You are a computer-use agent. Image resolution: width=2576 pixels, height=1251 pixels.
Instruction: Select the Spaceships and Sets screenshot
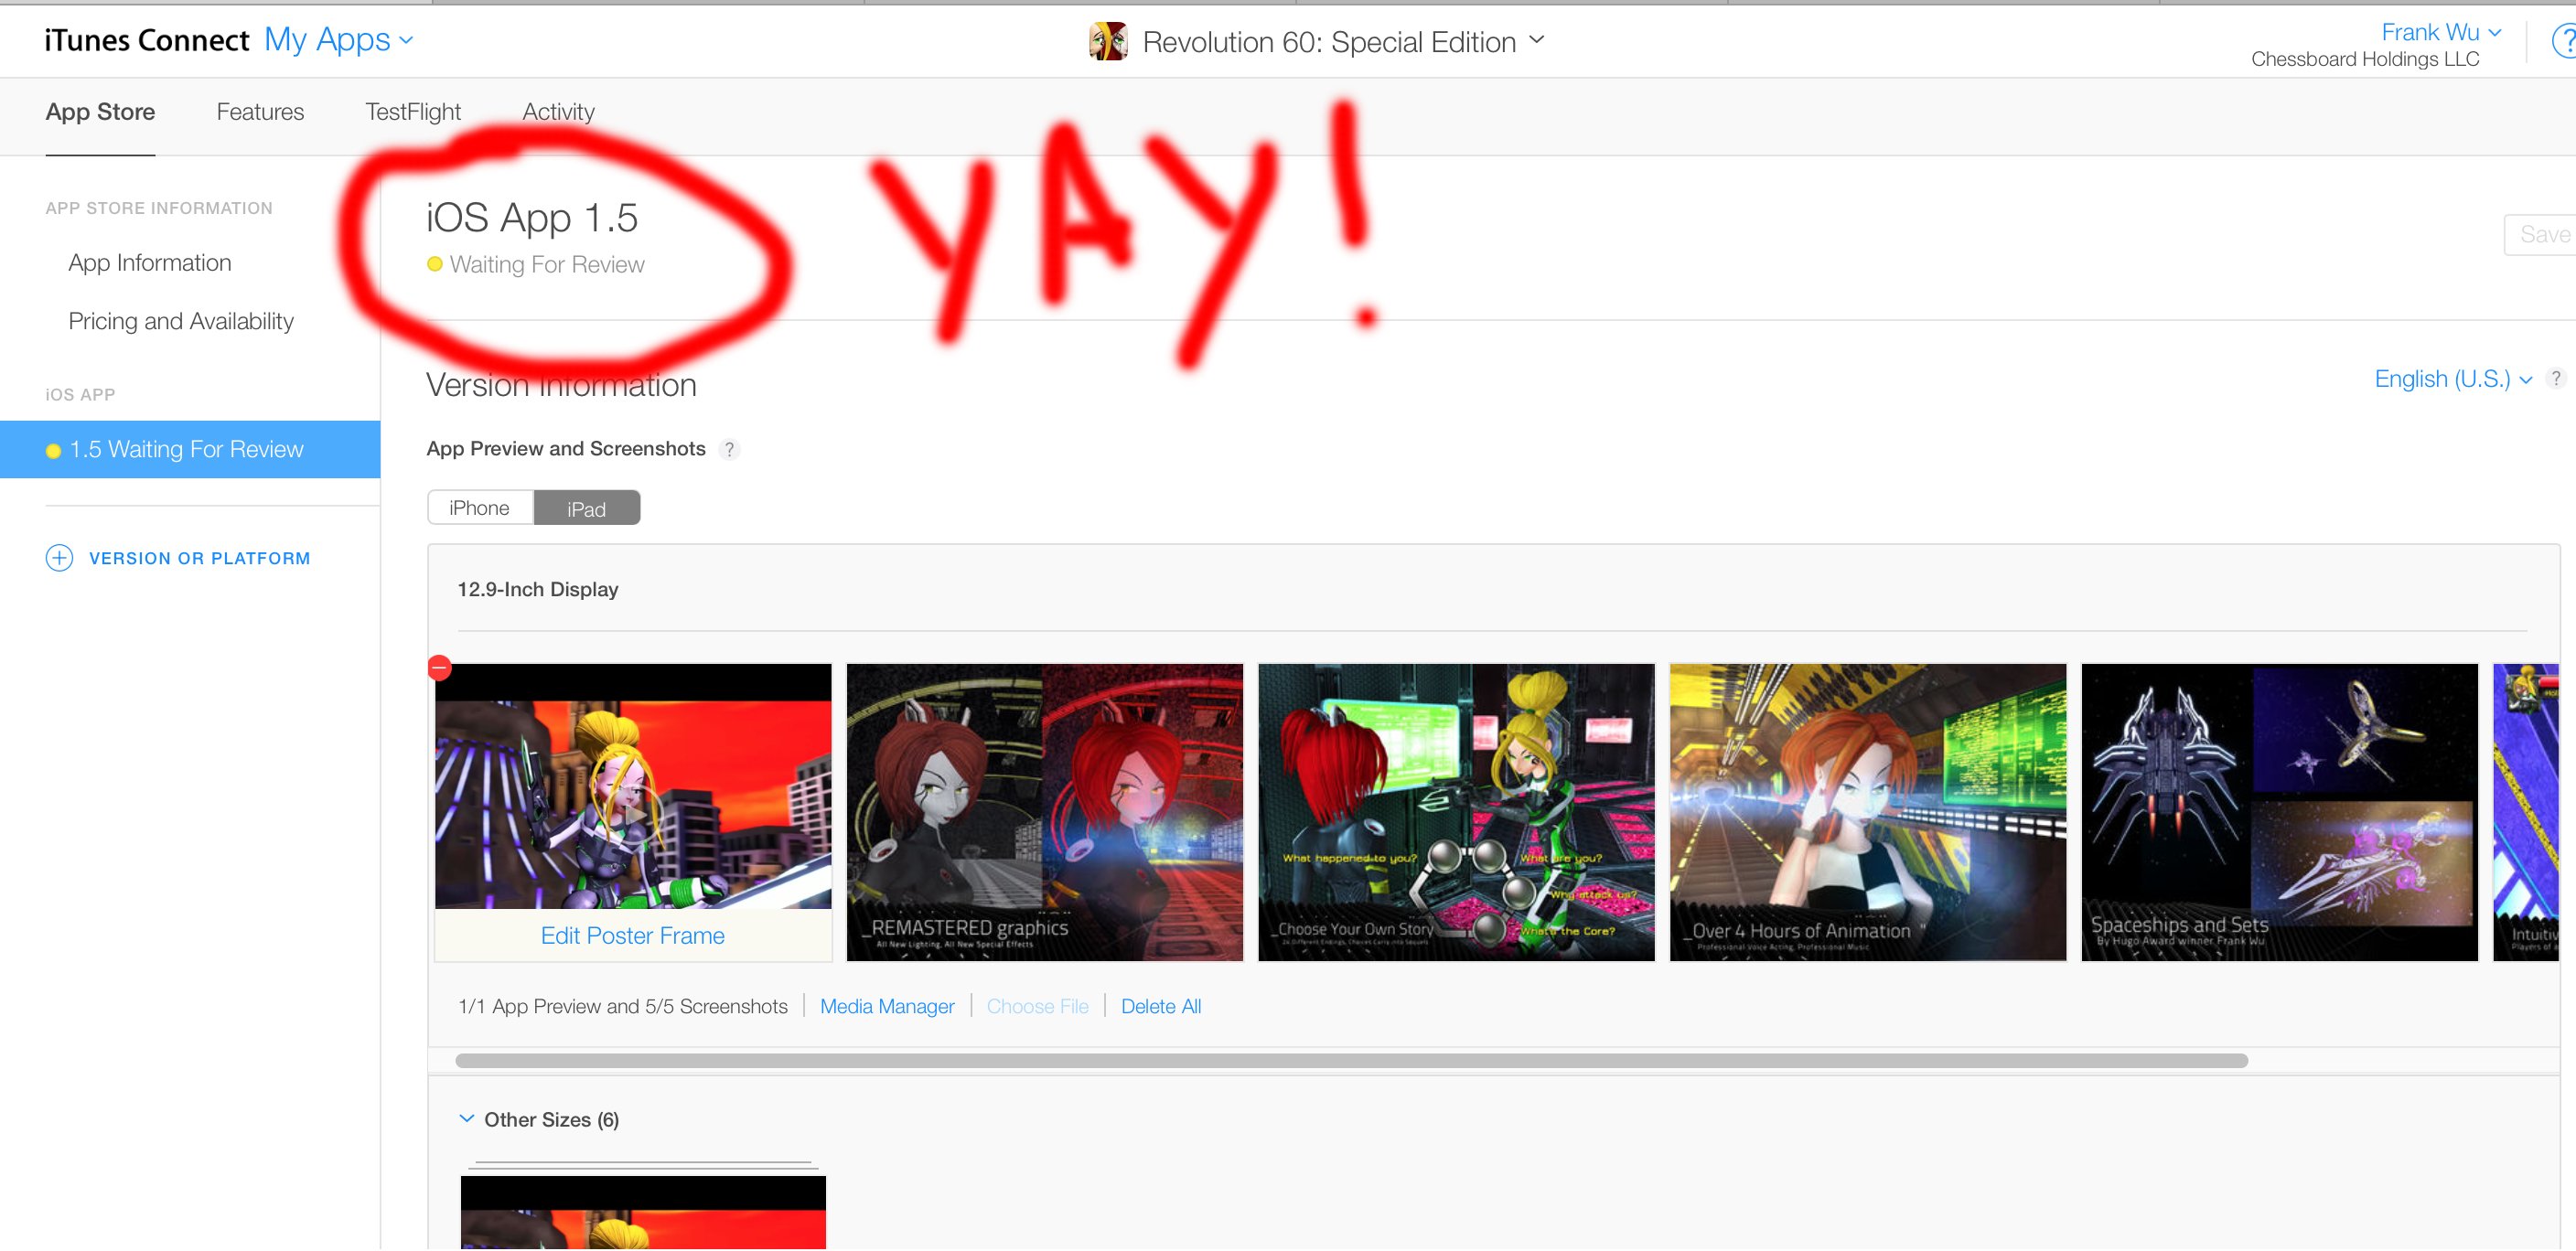coord(2280,813)
